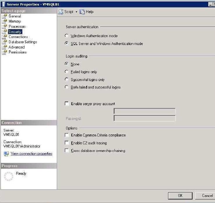Click the server icon in title bar
This screenshot has height=203, width=215.
[3, 4]
